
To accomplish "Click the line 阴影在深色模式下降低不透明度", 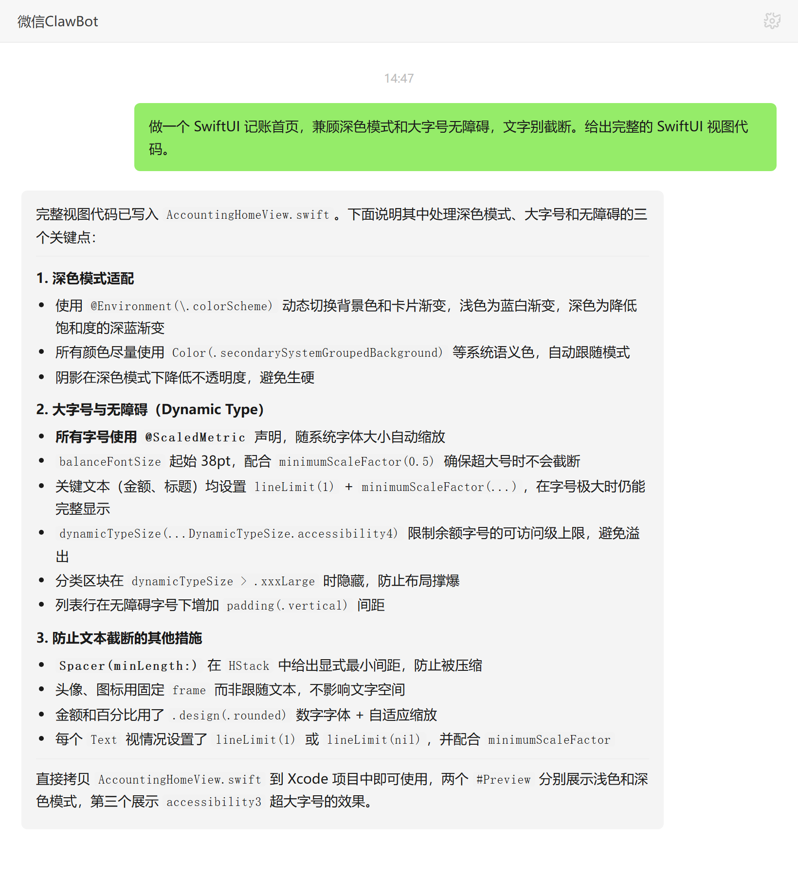I will [185, 378].
